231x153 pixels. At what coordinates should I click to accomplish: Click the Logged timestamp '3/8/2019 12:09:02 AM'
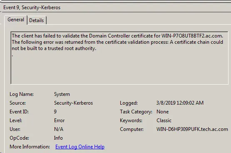[x=180, y=103]
